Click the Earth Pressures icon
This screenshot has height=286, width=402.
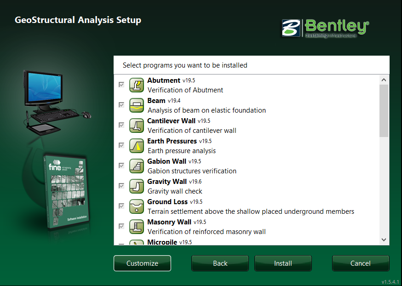pos(137,146)
